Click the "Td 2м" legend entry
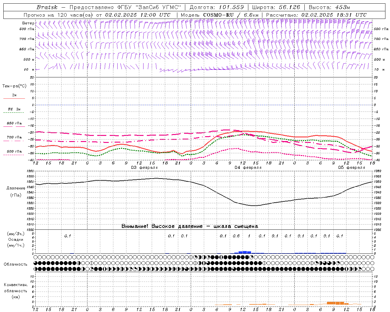 click(x=14, y=109)
